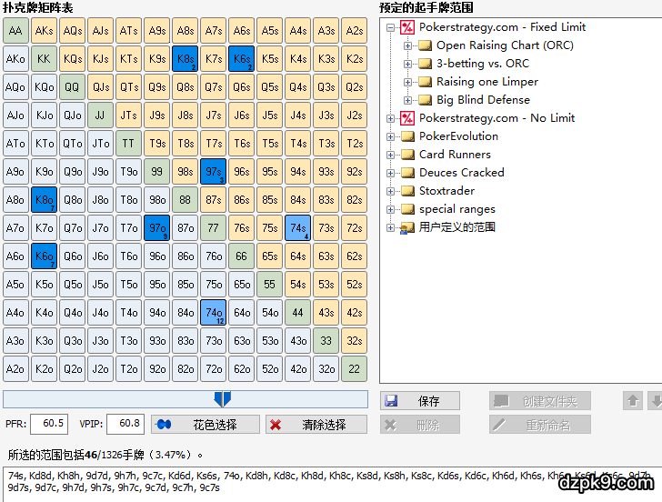
Task: Click the folder icon next to Card Runners
Action: 407,155
